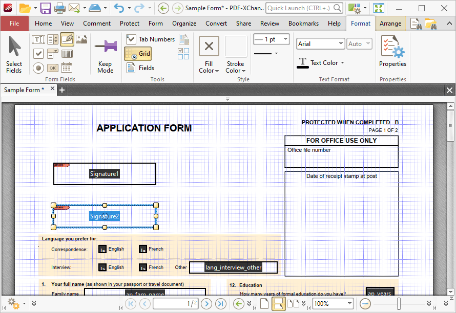Image resolution: width=456 pixels, height=313 pixels.
Task: Click Correspondence French checkbox field
Action: (x=143, y=249)
